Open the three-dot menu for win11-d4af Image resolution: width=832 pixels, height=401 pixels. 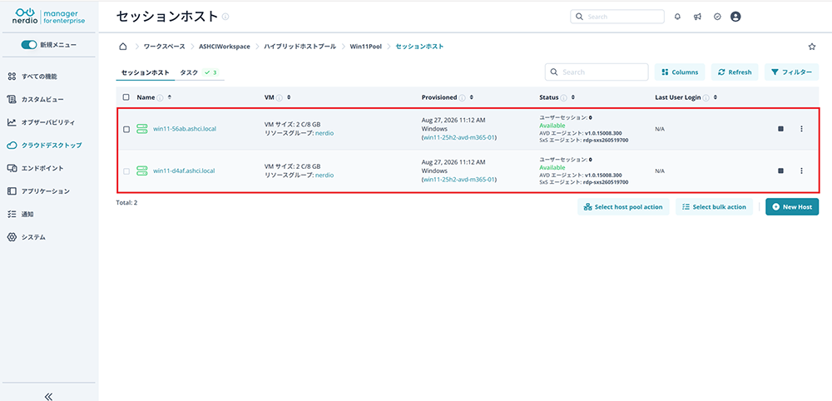(801, 171)
